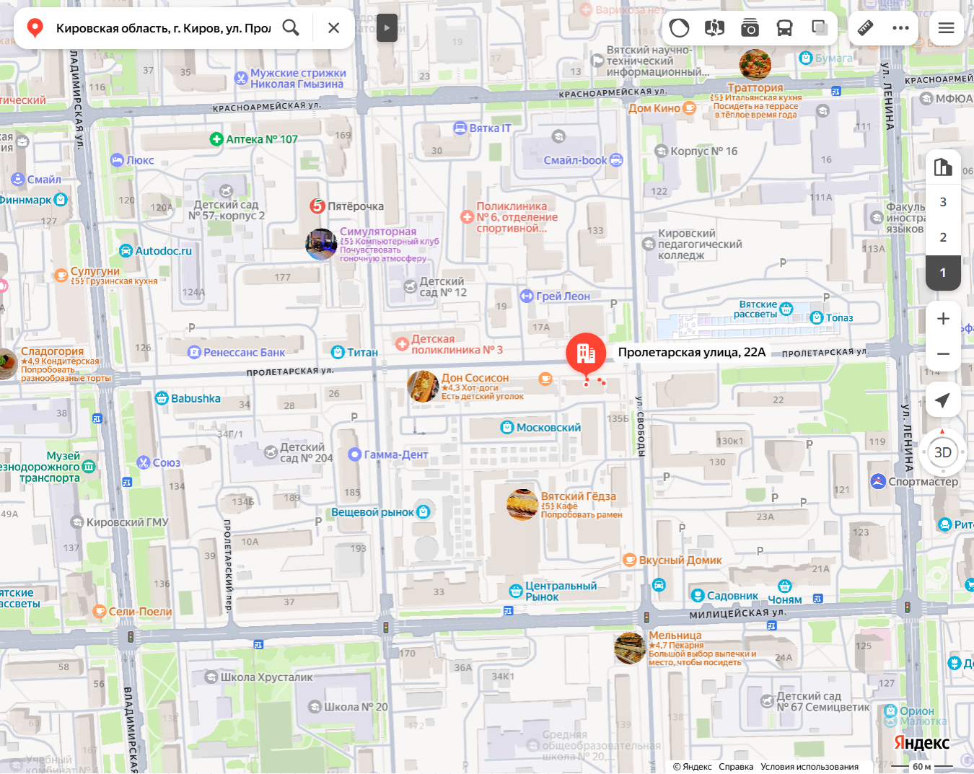Select floor 1
The image size is (974, 774).
point(943,273)
